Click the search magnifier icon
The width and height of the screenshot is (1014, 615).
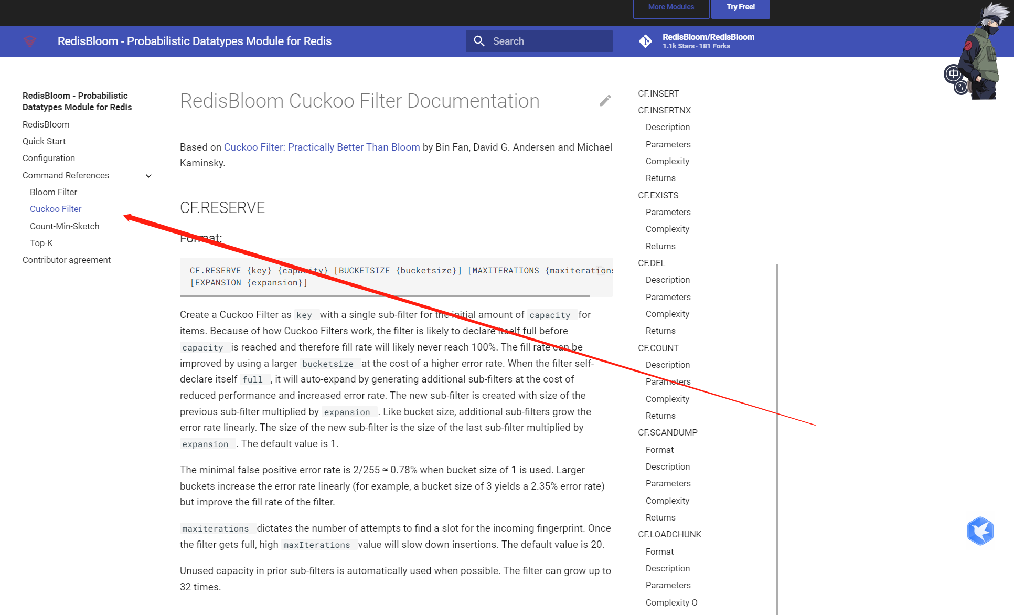coord(479,41)
